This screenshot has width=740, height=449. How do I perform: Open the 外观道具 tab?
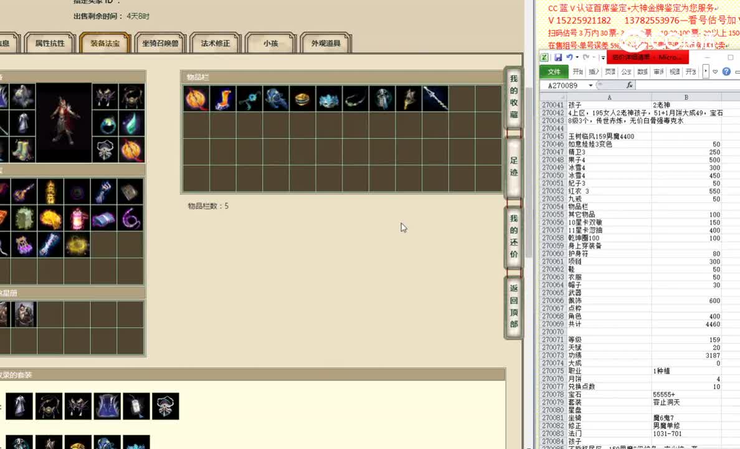click(326, 43)
